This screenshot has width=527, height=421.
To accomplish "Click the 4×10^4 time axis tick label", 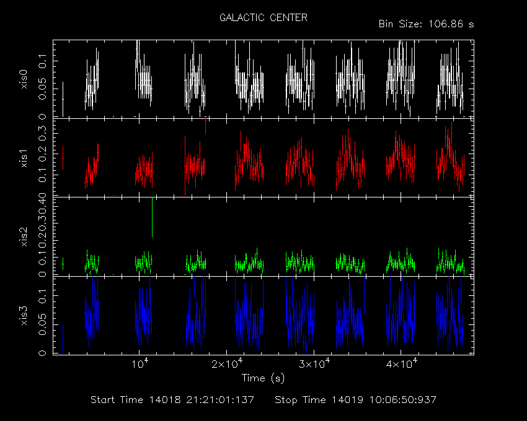I will (x=402, y=363).
